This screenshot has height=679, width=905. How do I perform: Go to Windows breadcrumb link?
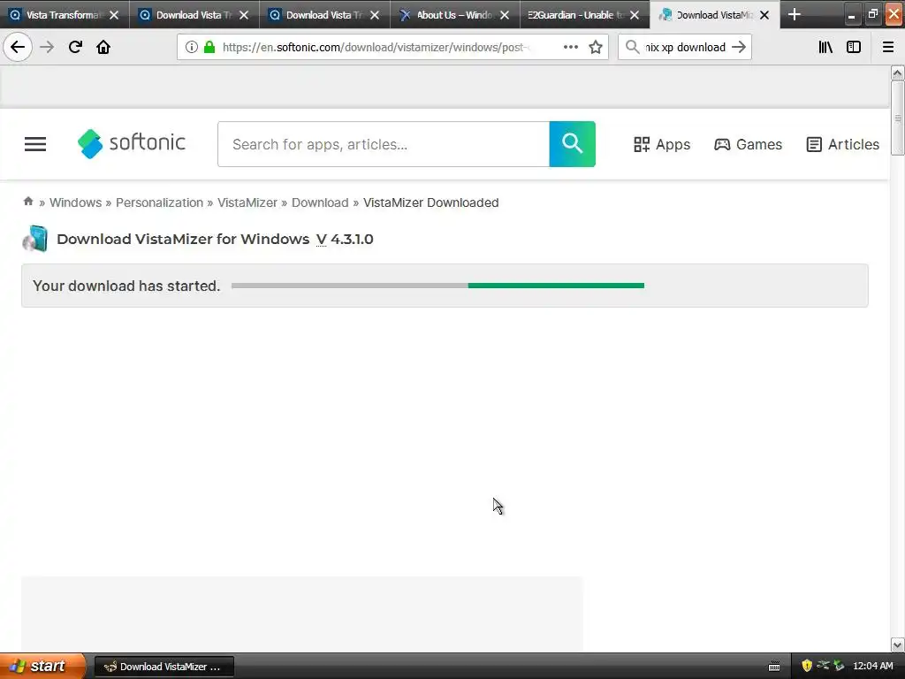click(76, 202)
